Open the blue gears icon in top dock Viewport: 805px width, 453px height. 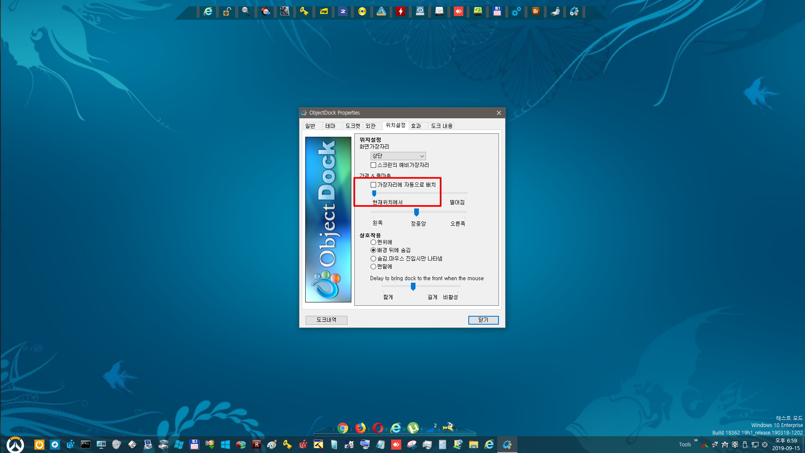coord(516,11)
